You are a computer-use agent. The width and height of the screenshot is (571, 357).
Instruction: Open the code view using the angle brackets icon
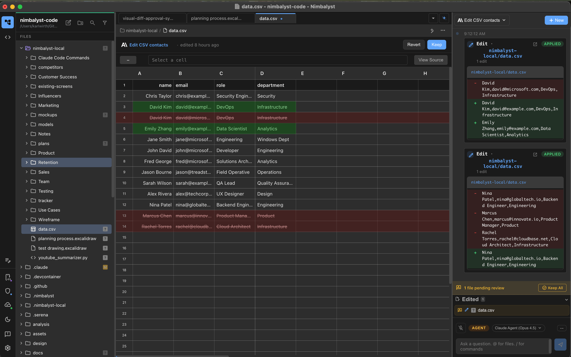coord(7,37)
